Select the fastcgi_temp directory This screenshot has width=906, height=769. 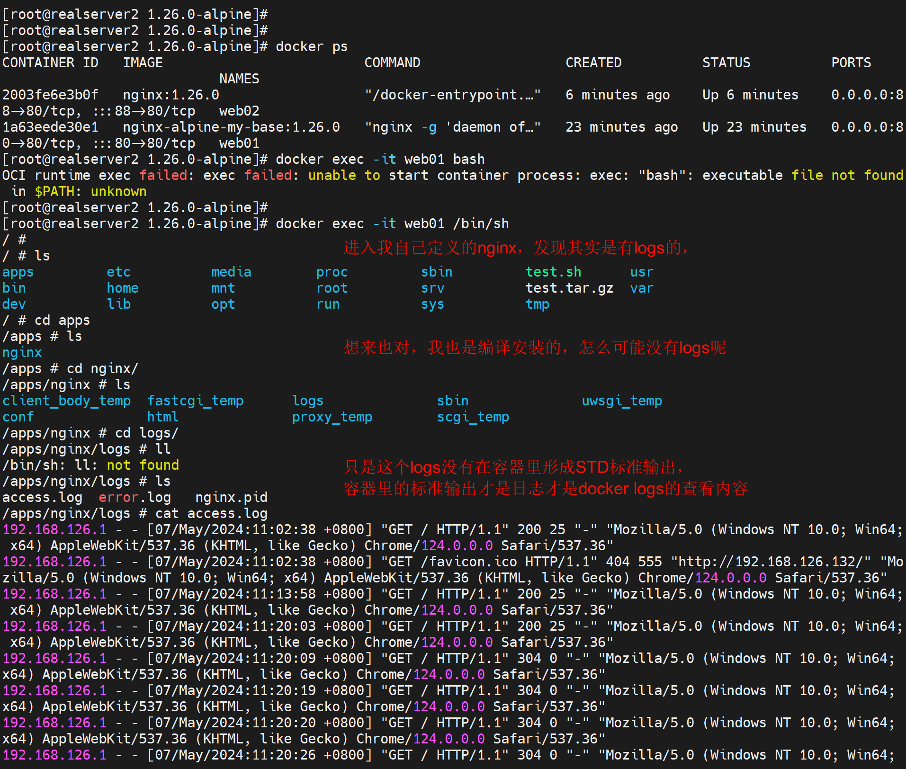pos(195,401)
